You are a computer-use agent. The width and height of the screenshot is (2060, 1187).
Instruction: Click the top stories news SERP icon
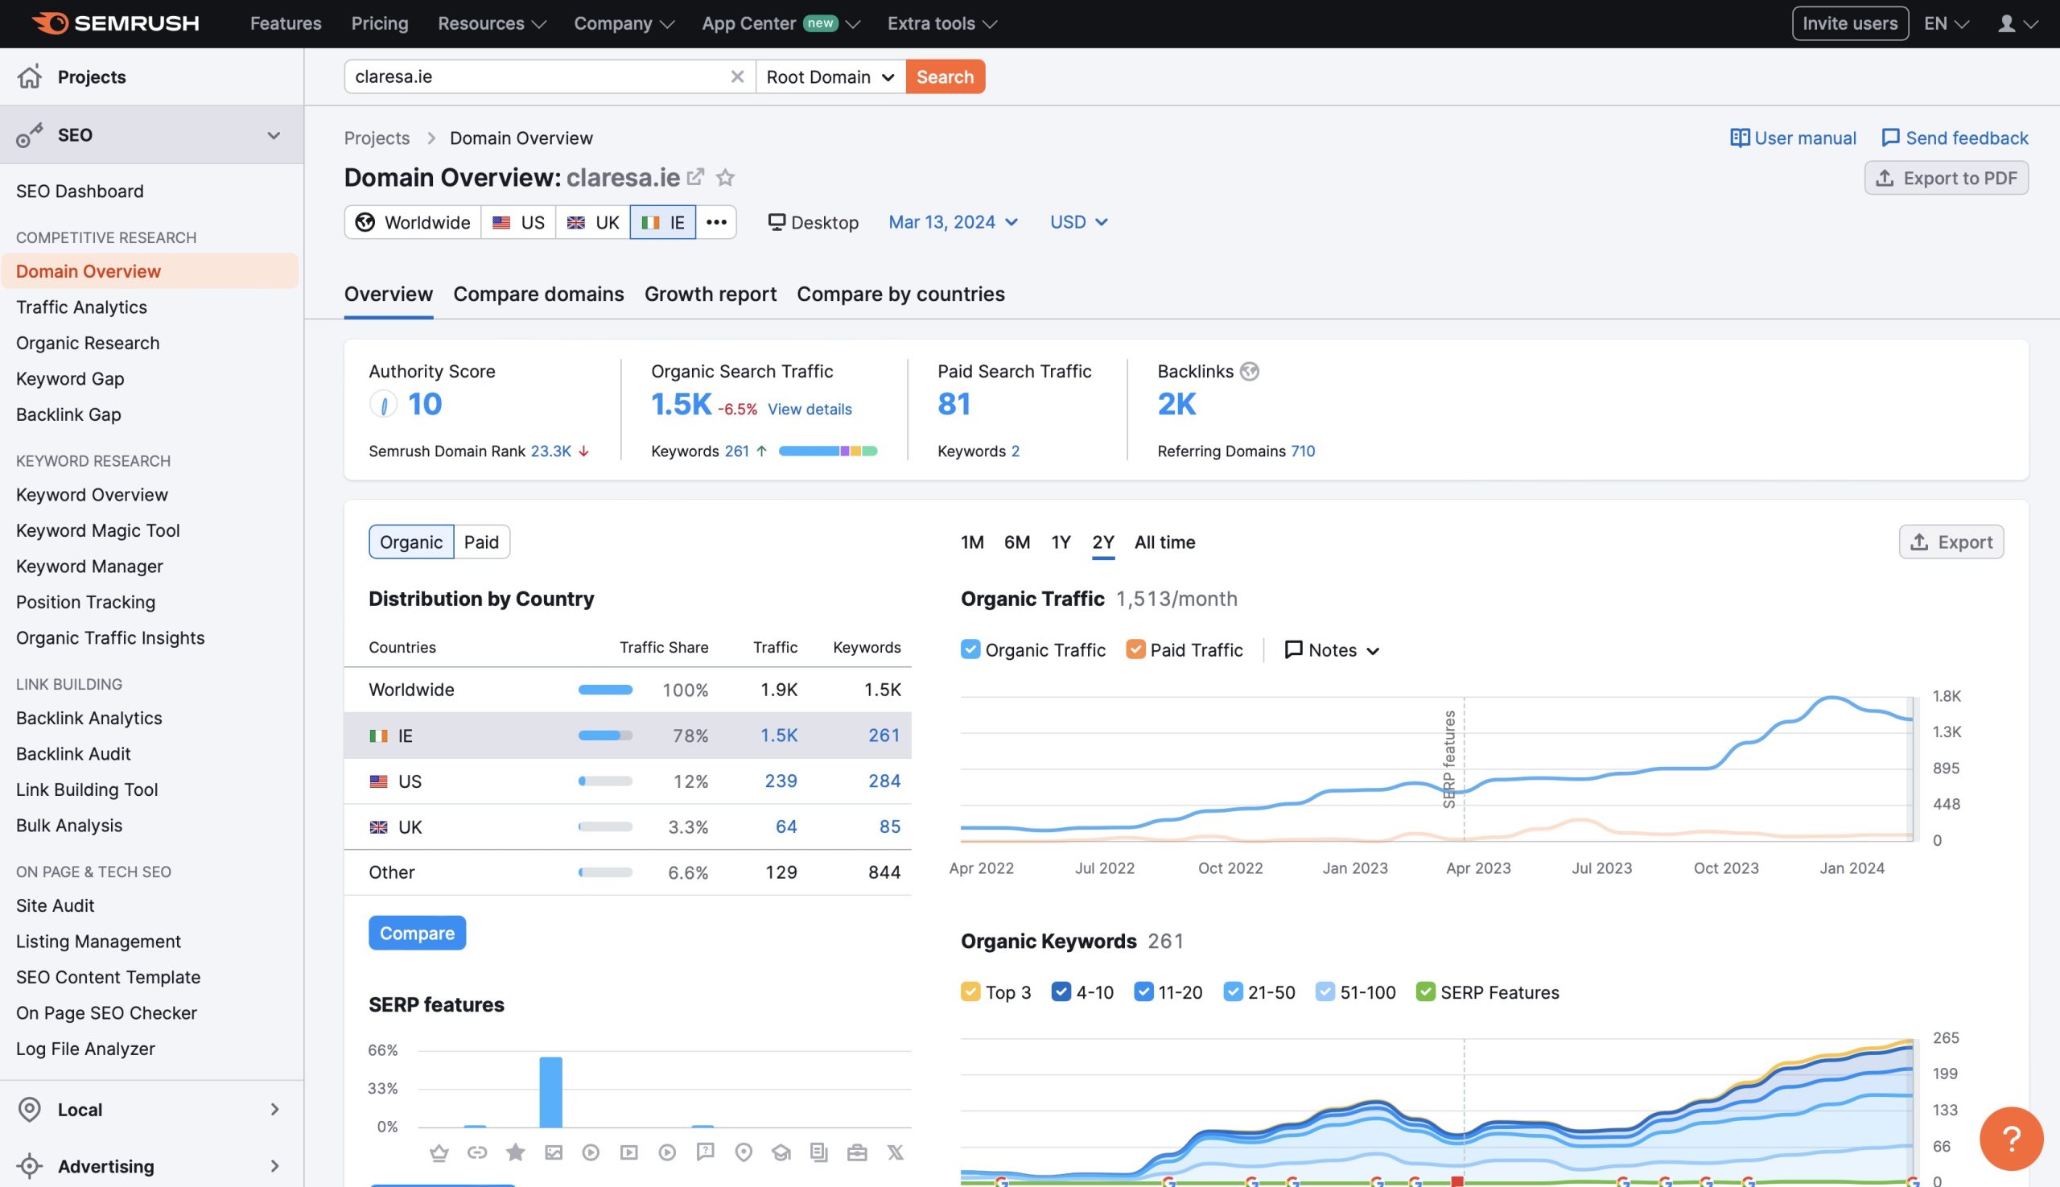coord(819,1152)
